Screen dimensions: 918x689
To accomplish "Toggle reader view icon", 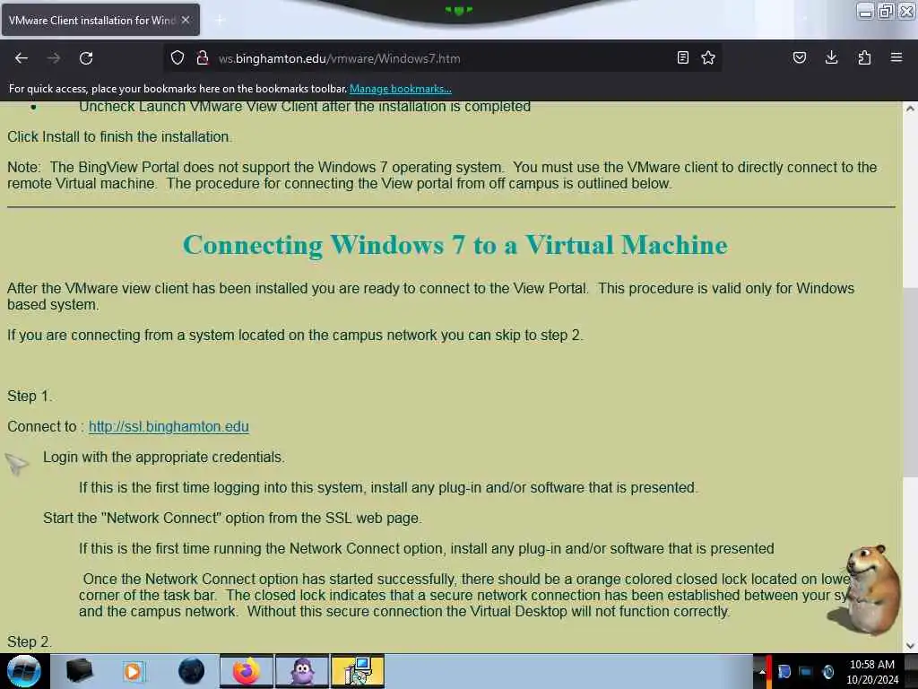I will [682, 57].
